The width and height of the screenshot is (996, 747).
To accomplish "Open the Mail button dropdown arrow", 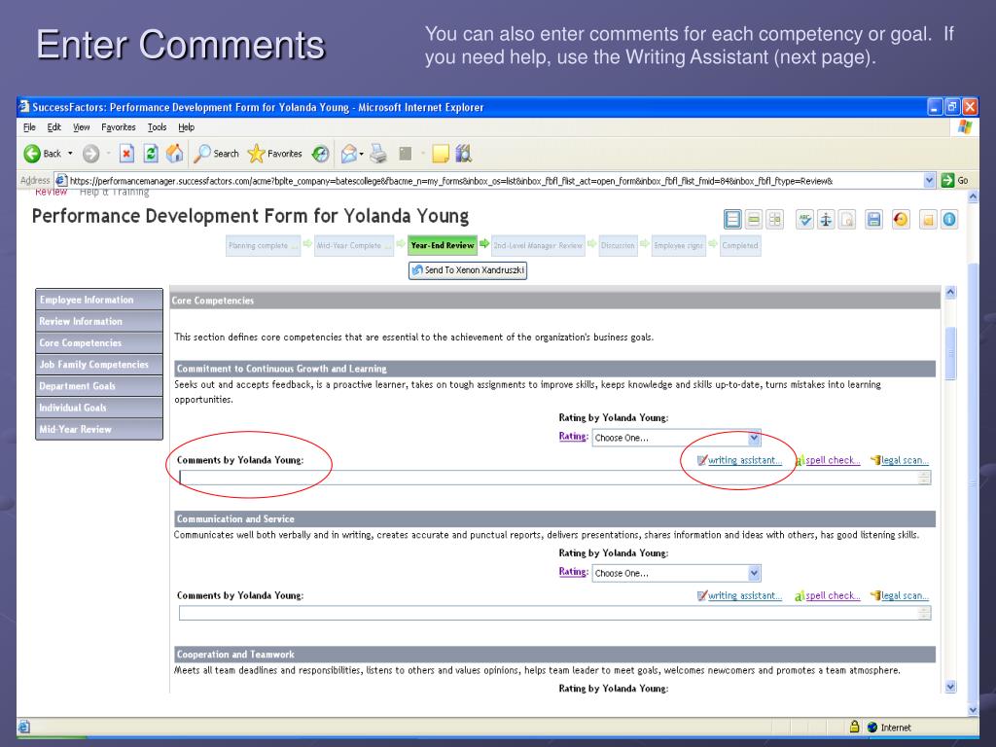I will pyautogui.click(x=362, y=154).
